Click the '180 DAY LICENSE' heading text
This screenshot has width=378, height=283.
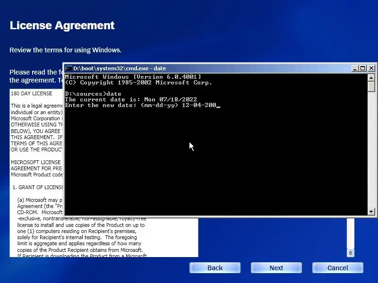(31, 93)
